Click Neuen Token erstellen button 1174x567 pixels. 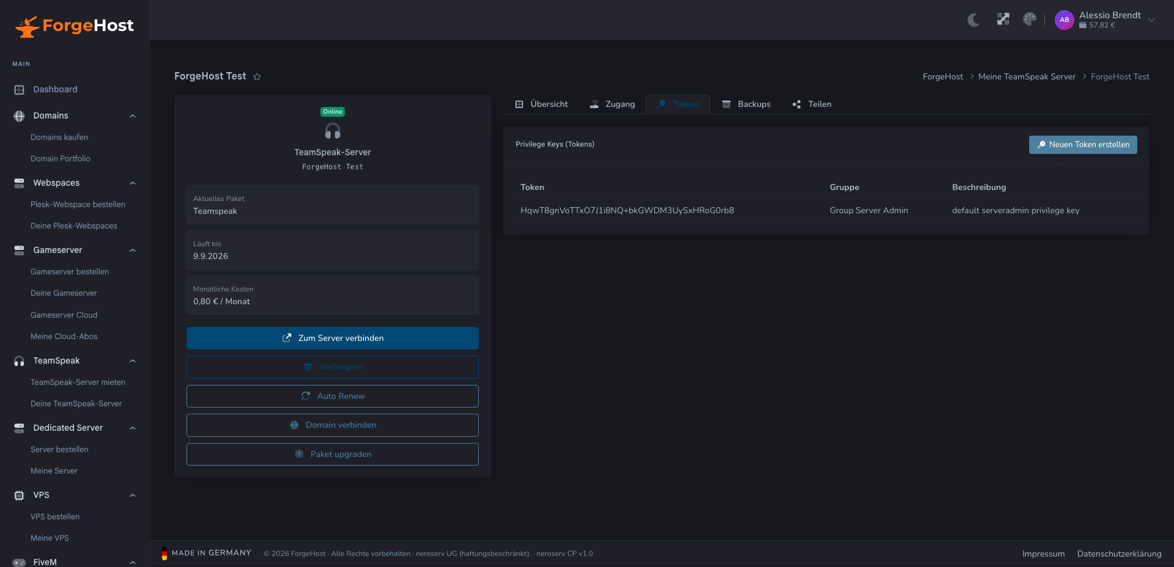pos(1083,145)
